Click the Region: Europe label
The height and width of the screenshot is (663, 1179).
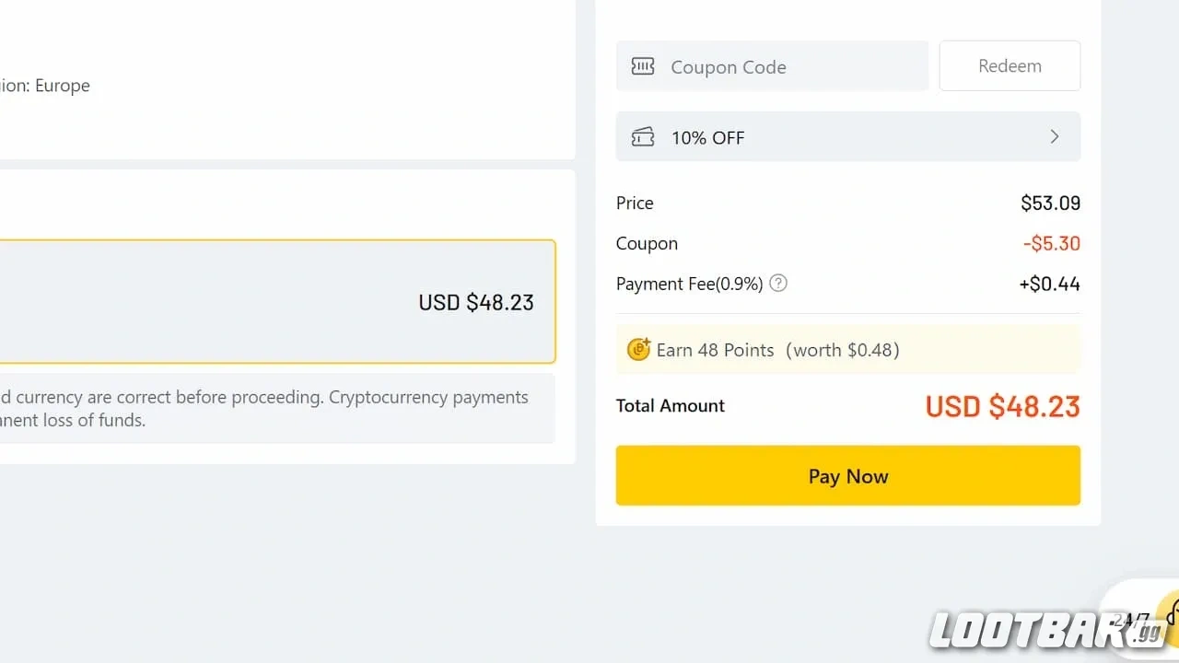(44, 85)
